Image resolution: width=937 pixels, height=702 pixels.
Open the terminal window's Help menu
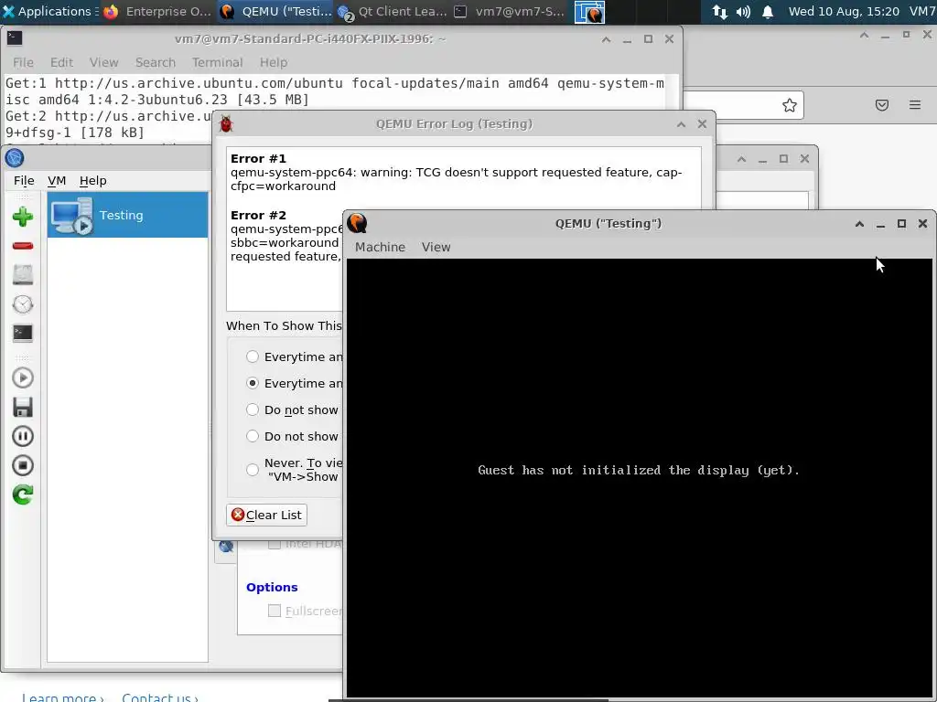[273, 63]
